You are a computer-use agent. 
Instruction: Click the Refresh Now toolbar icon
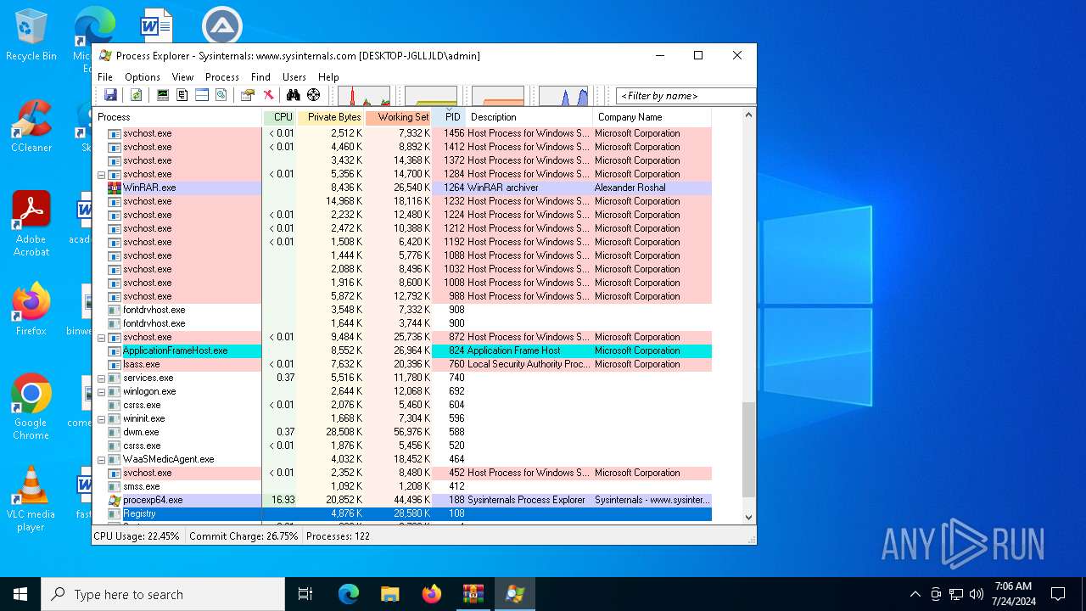pos(136,95)
